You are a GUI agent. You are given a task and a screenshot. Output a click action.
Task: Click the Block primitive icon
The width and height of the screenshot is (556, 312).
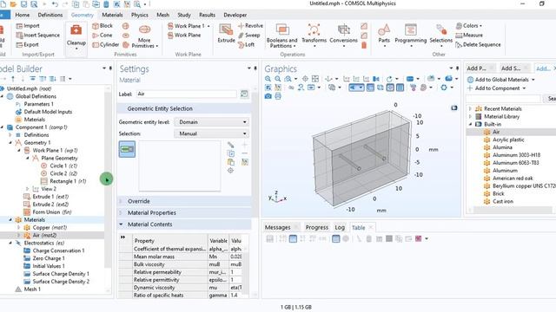[96, 26]
